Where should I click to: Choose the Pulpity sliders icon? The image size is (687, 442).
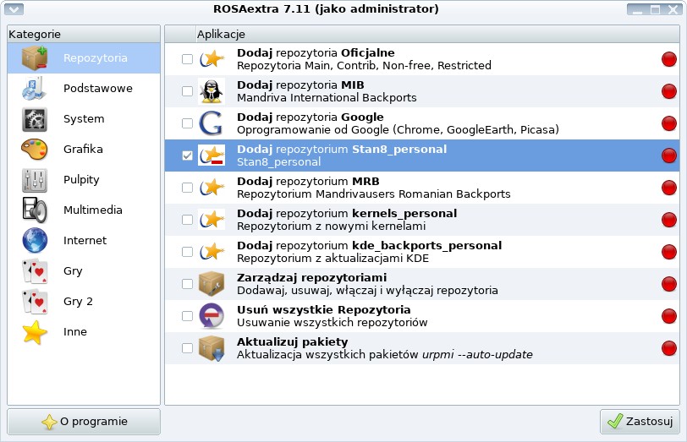[x=35, y=180]
